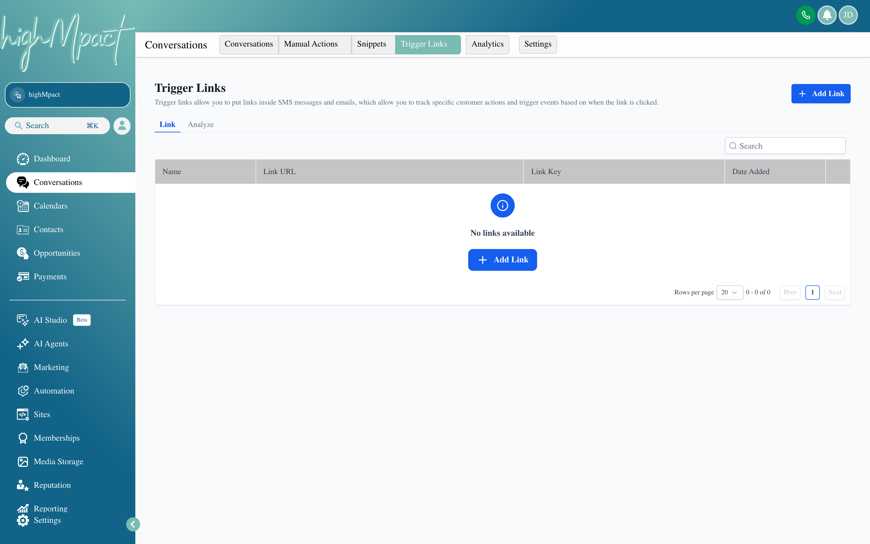Go to Dashboard in sidebar

(52, 159)
